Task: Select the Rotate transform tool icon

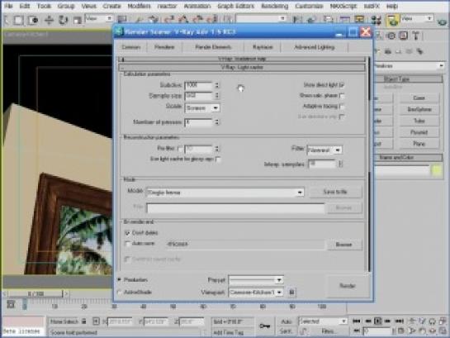Action: 63,20
